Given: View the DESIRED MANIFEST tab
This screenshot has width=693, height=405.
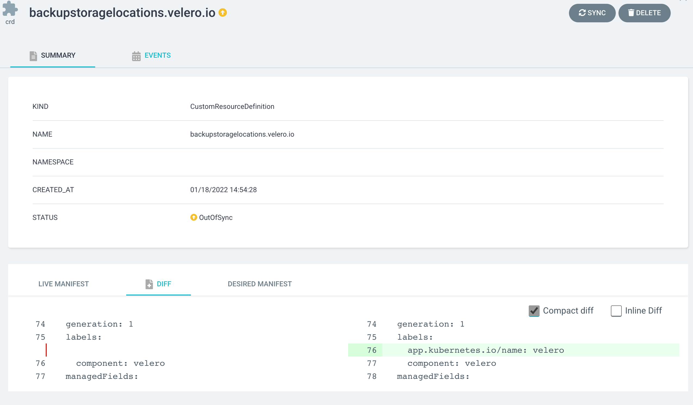Looking at the screenshot, I should [259, 284].
